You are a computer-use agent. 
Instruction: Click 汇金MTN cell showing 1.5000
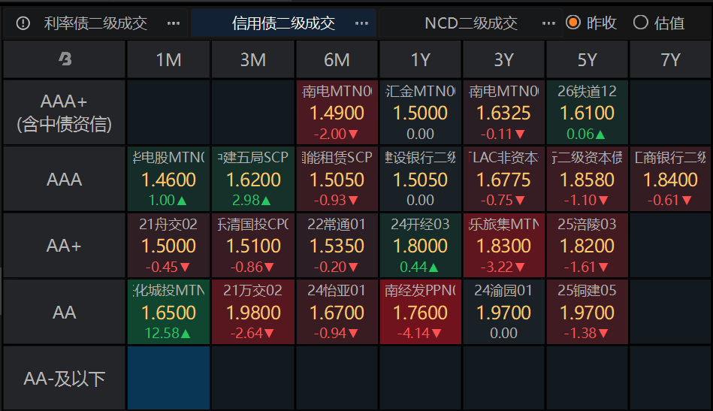(x=420, y=112)
